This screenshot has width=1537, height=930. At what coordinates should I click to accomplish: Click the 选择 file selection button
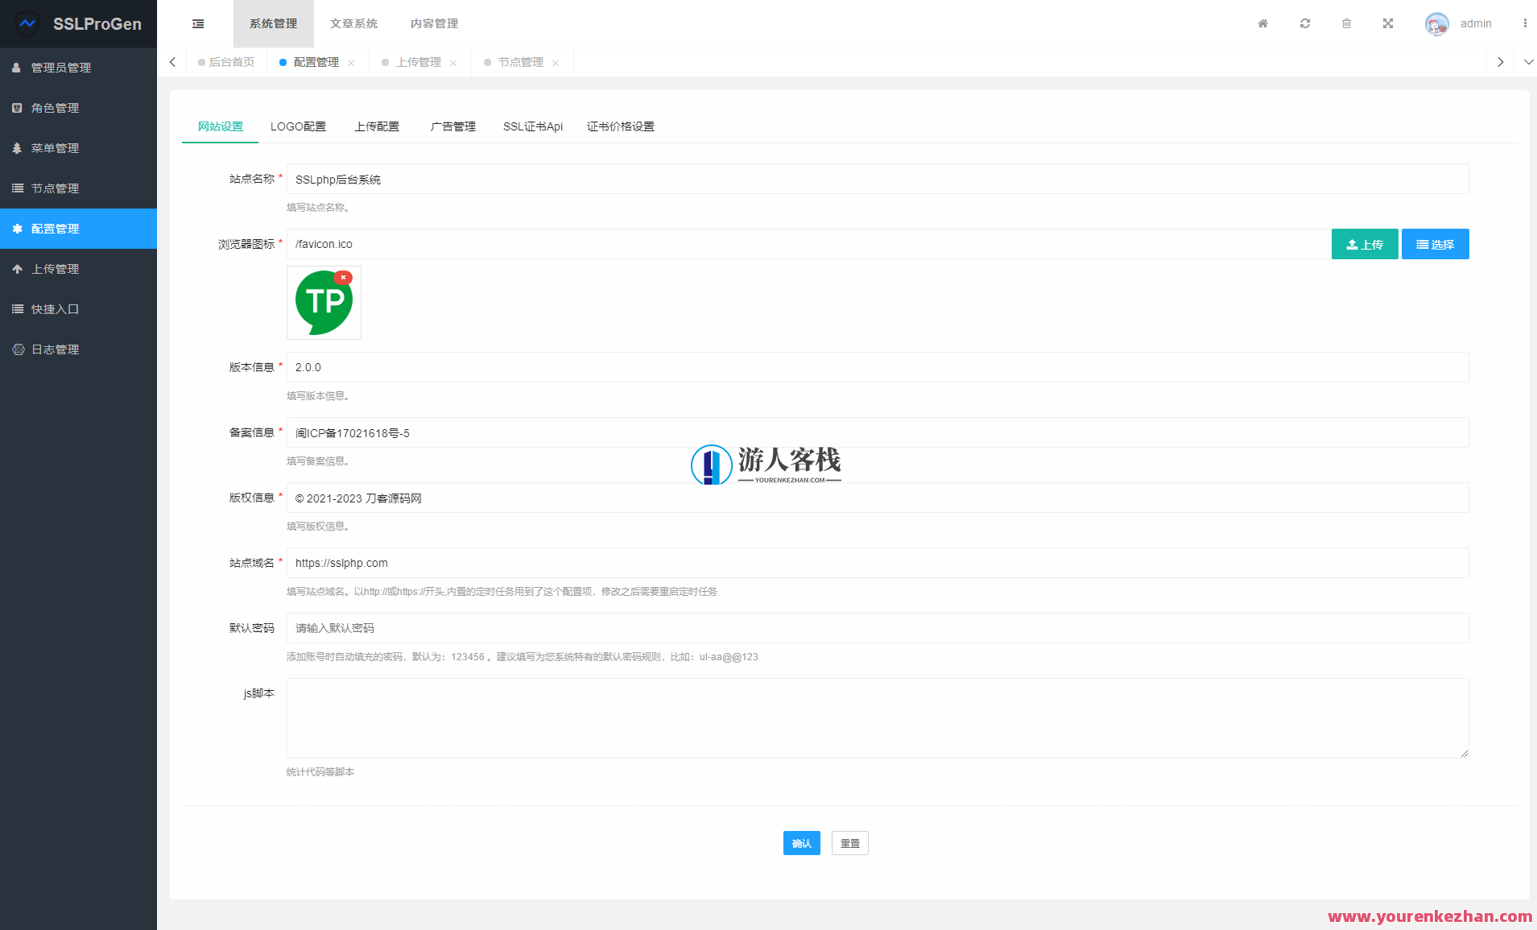(1435, 244)
